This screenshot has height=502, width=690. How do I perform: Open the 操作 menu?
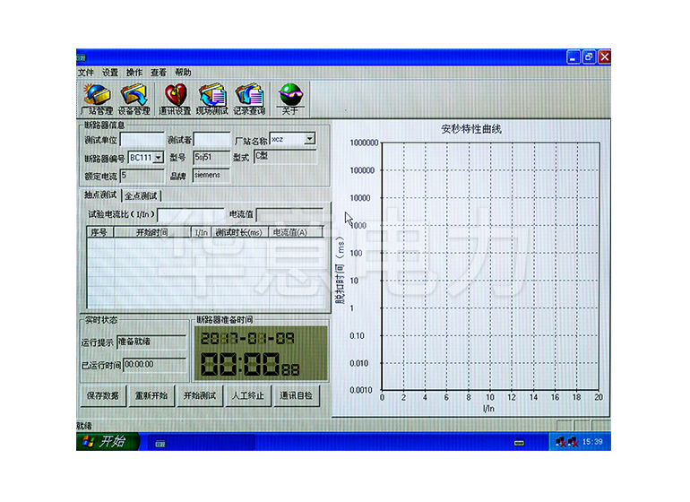click(x=134, y=72)
